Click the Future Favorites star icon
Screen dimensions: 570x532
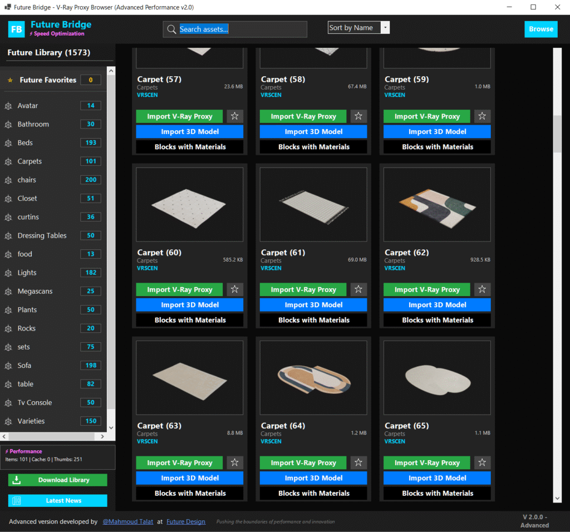[10, 80]
